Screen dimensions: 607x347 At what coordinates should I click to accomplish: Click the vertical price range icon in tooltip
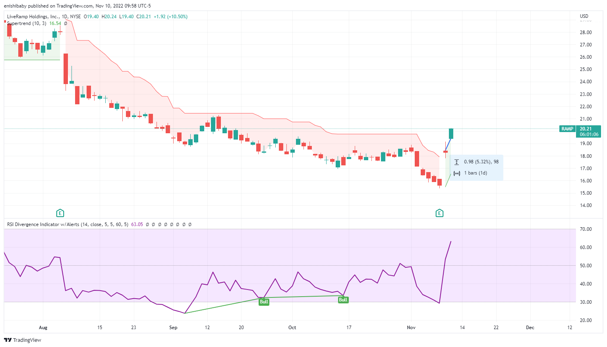point(457,162)
